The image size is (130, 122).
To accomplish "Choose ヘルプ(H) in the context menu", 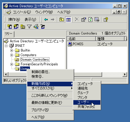I will [x=50, y=117].
